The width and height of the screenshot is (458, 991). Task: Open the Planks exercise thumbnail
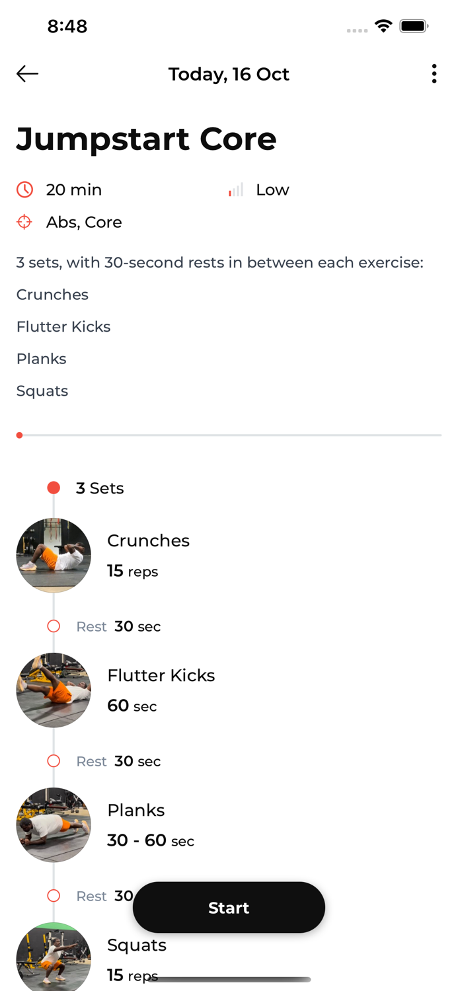(54, 825)
